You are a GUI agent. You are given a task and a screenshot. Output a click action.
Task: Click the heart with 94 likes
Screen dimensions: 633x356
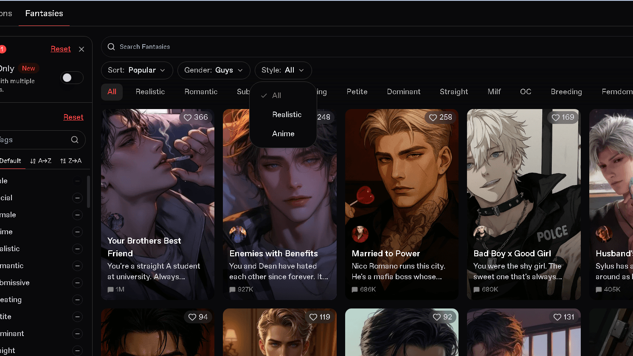coord(192,317)
